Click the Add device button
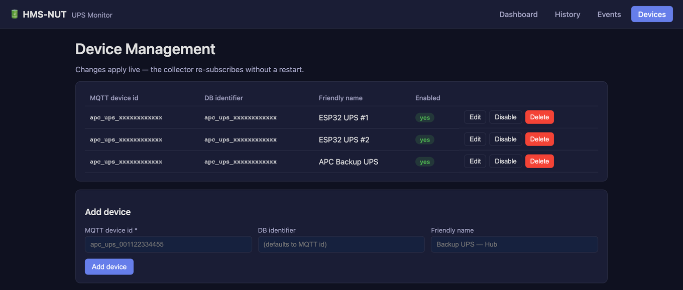 tap(109, 266)
